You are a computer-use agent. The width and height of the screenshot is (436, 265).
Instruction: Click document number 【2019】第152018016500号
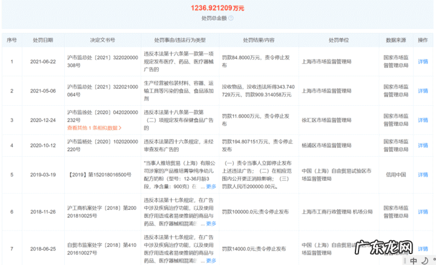[99, 175]
